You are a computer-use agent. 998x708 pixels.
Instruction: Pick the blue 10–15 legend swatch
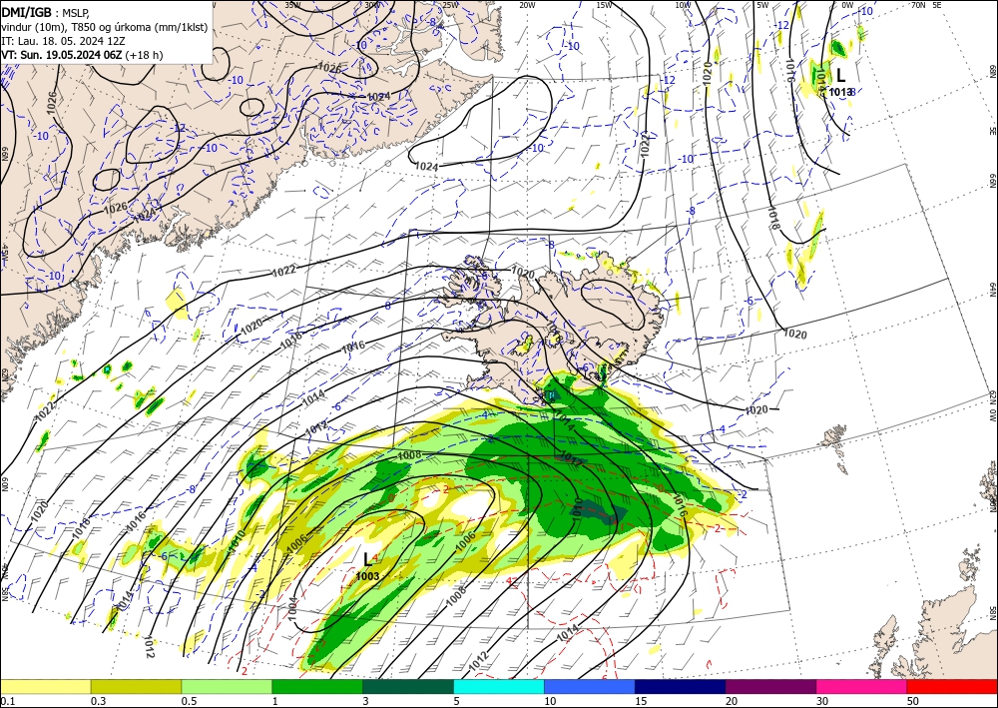(x=590, y=686)
